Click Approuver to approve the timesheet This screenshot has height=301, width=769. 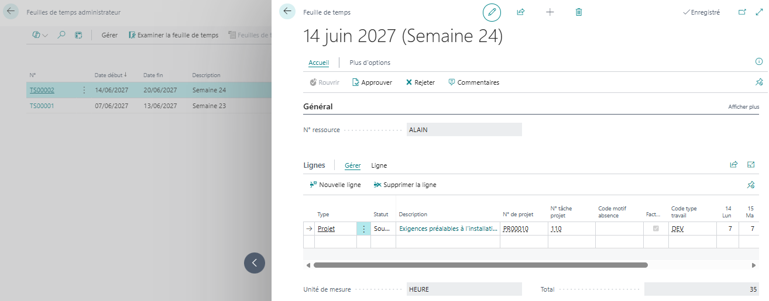(372, 82)
